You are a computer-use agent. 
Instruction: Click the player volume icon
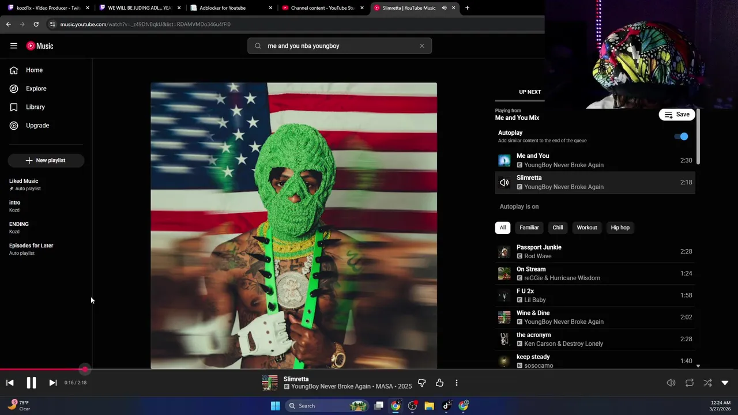[x=671, y=383]
